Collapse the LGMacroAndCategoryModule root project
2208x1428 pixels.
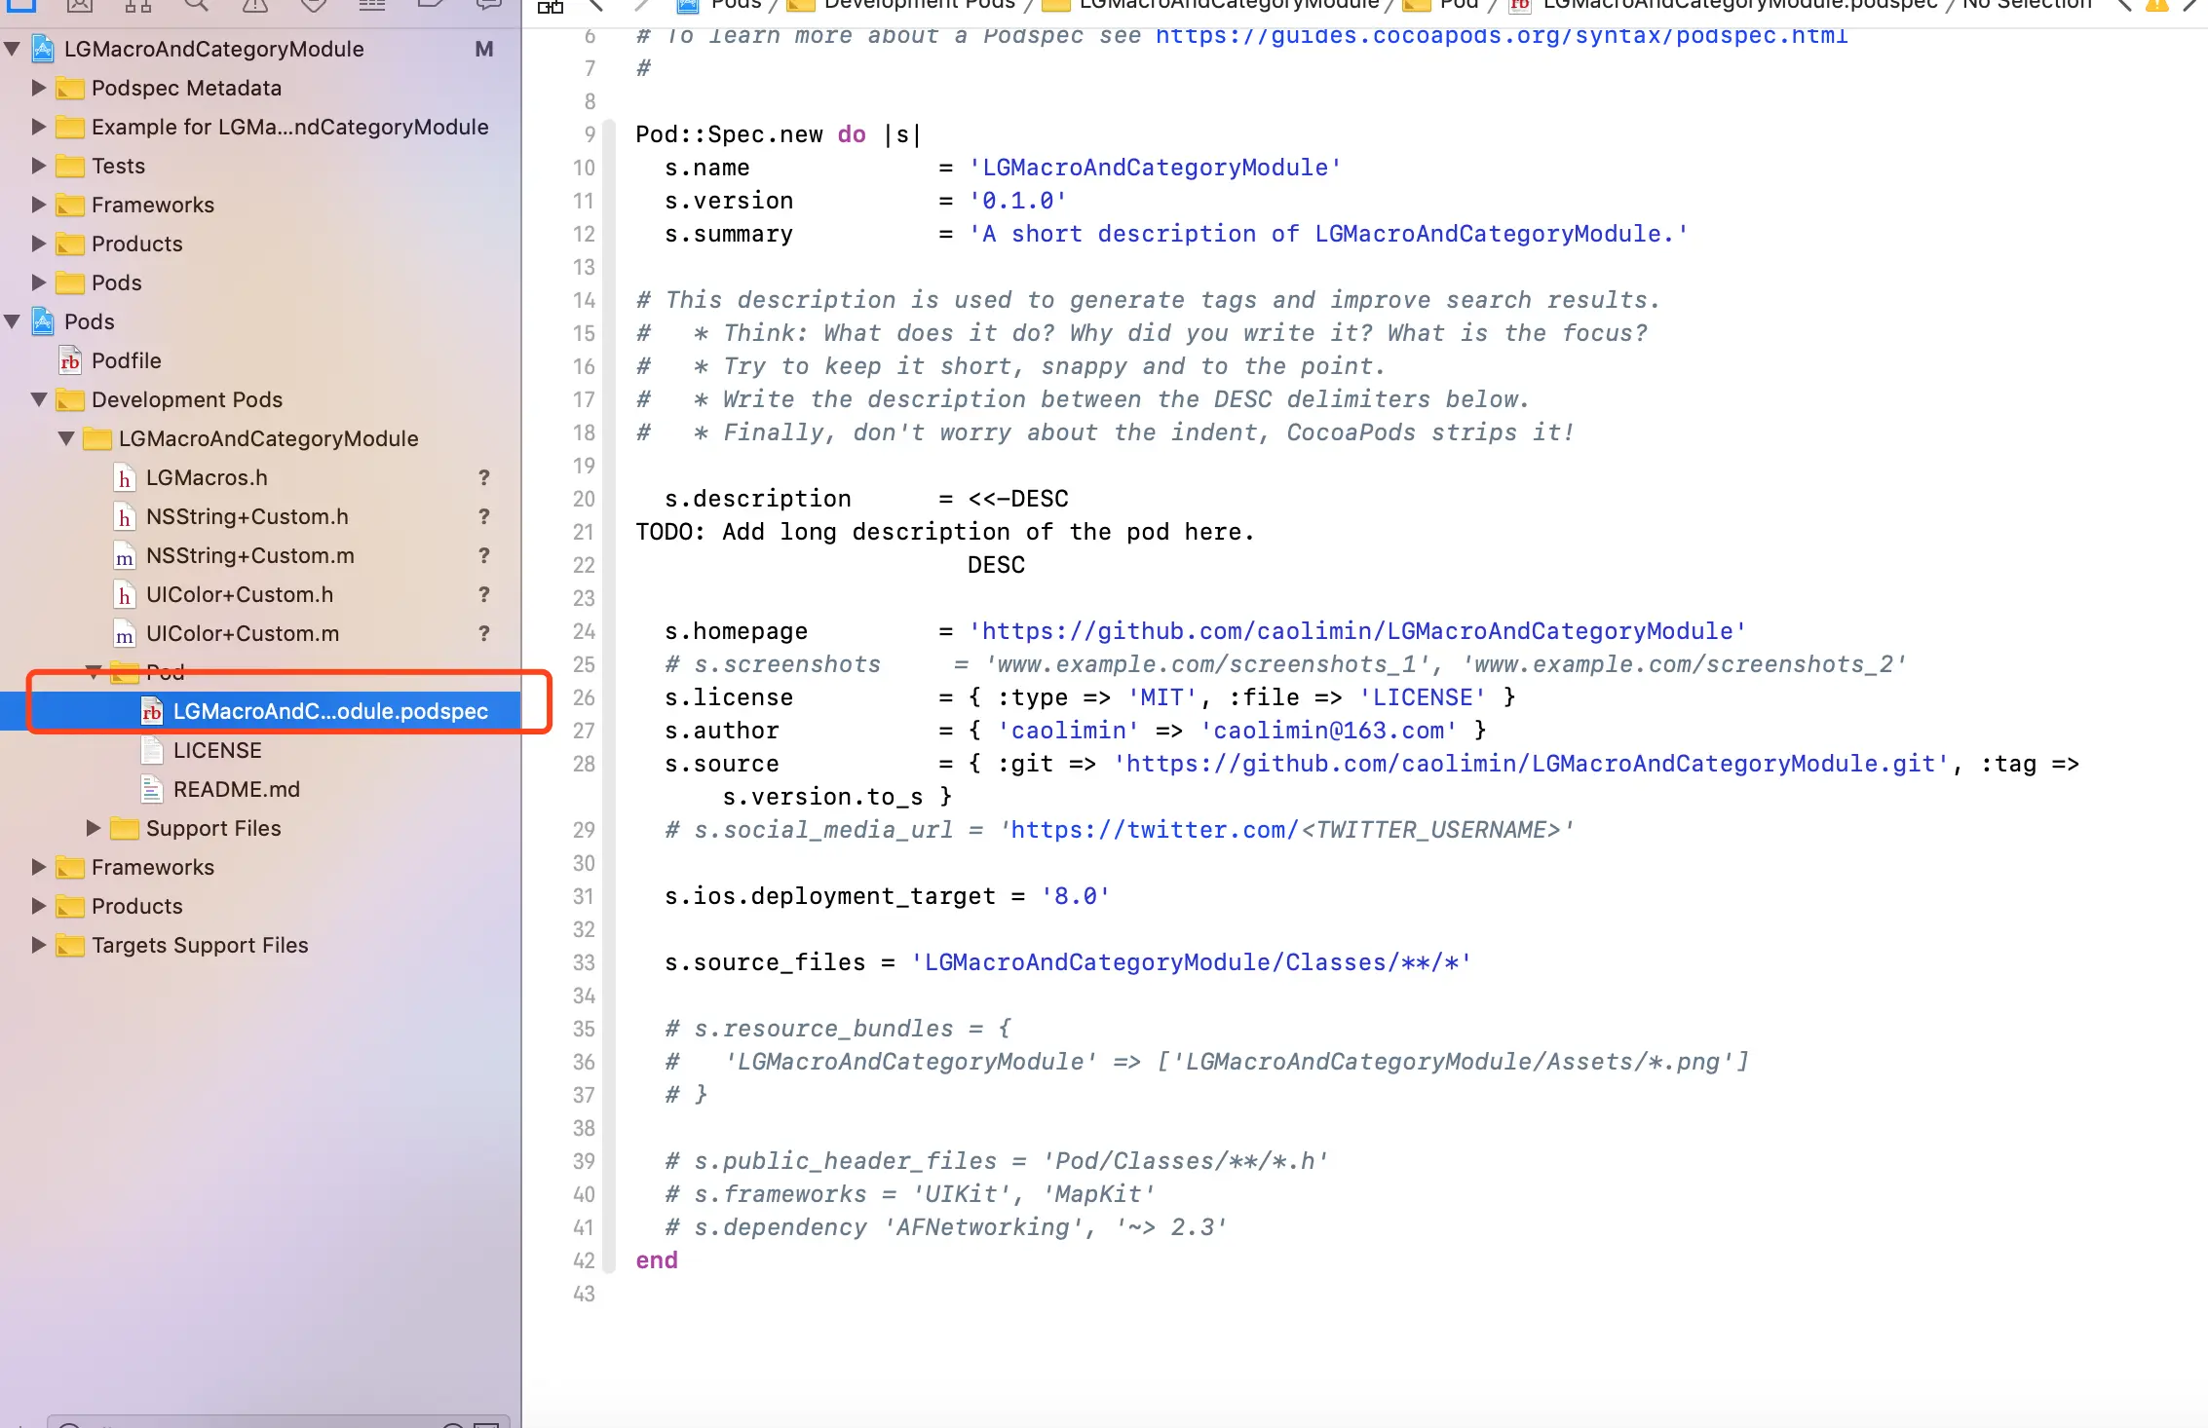(12, 49)
